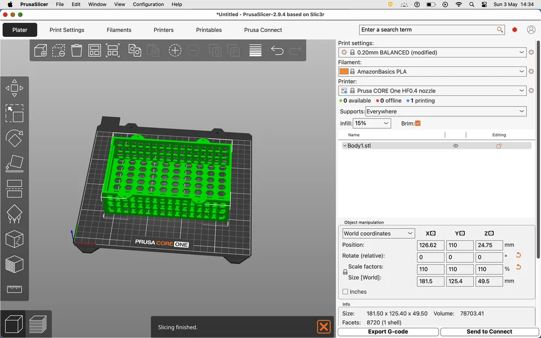541x338 pixels.
Task: Open the Print settings preset dropdown
Action: tap(432, 52)
